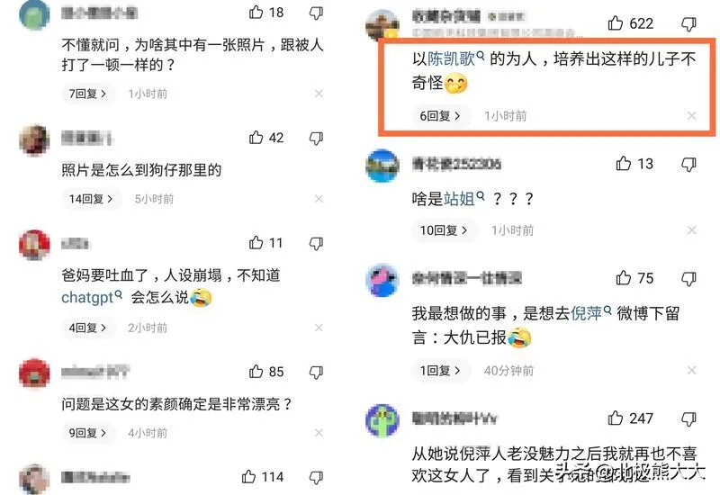
Task: Dislike the comment with 18 likes
Action: coord(316,13)
